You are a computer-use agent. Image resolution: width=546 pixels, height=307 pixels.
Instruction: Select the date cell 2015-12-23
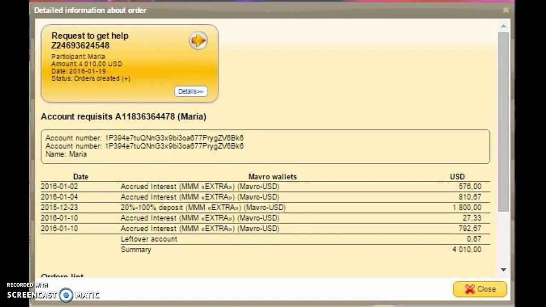[59, 208]
